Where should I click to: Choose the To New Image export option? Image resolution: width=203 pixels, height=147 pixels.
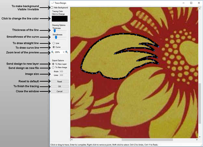pos(53,67)
